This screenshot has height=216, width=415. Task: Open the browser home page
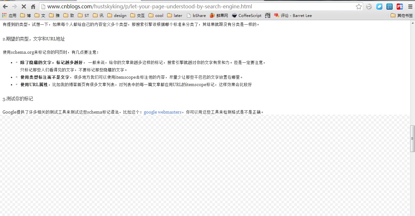[33, 6]
